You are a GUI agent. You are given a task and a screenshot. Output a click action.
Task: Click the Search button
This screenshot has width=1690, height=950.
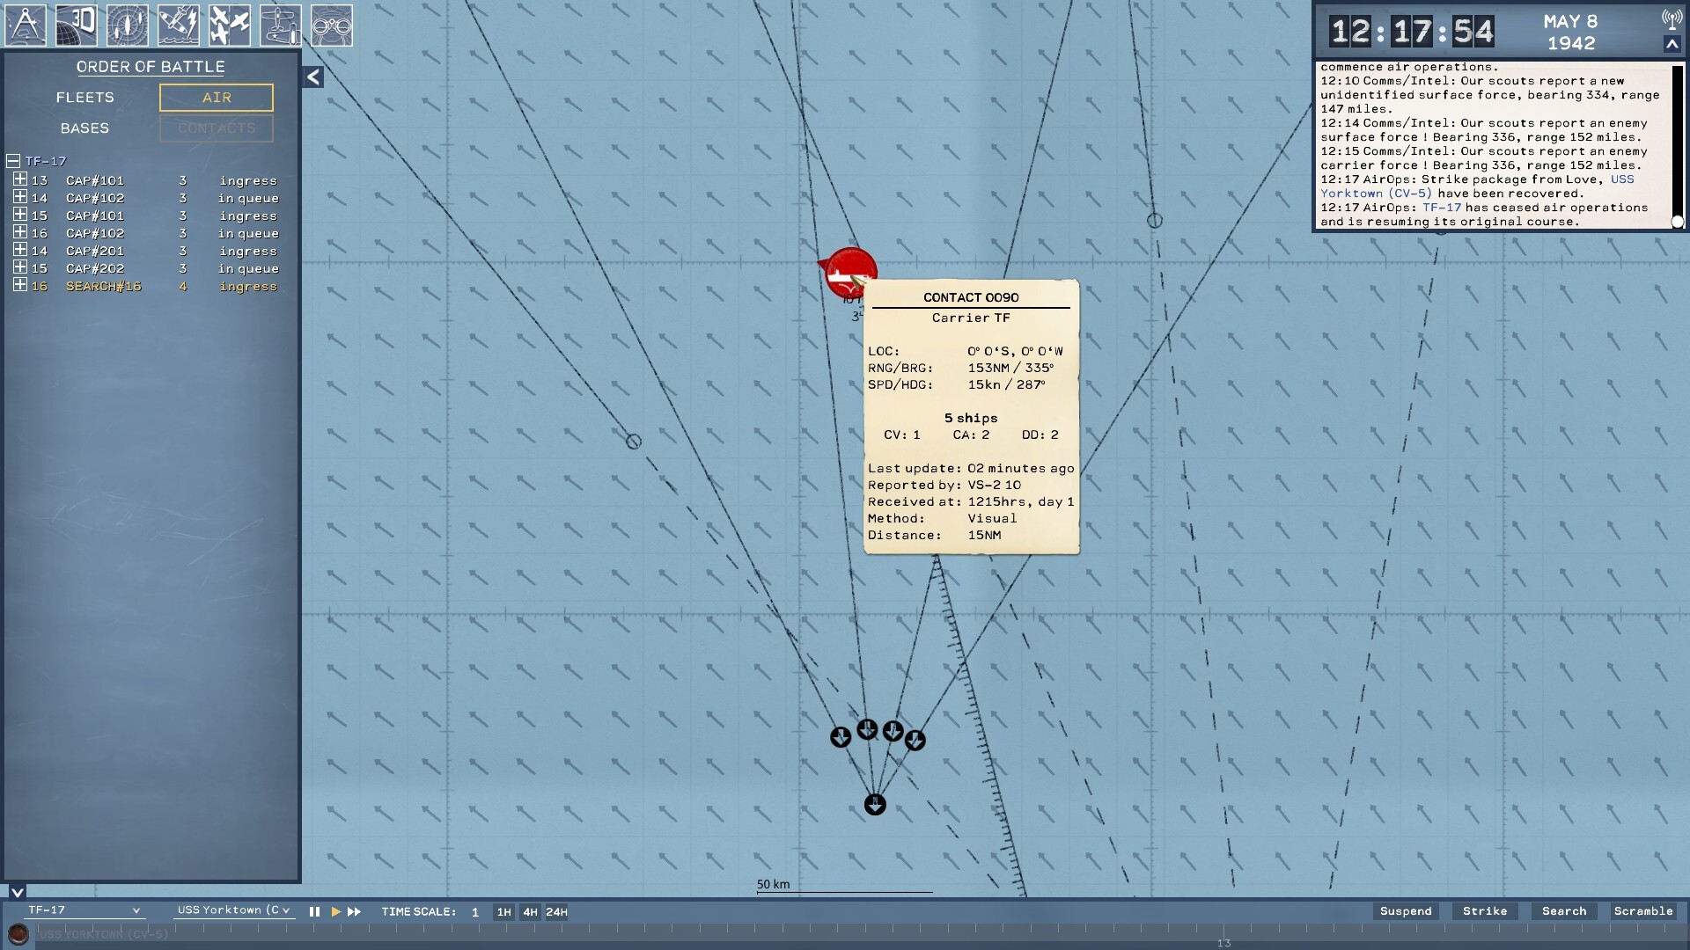tap(1564, 911)
